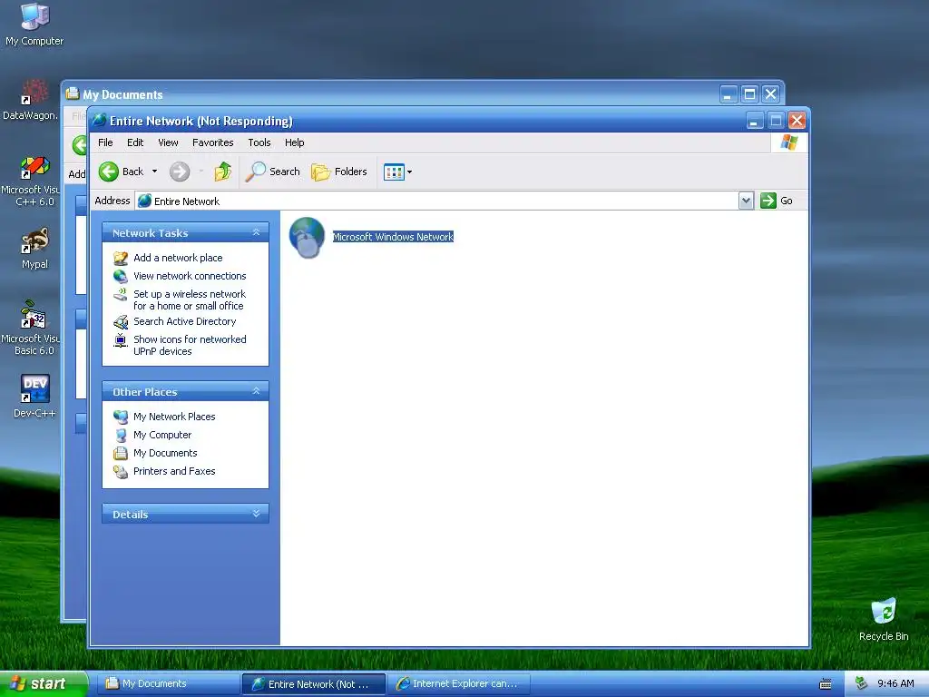The height and width of the screenshot is (697, 929).
Task: Collapse the Other Places panel
Action: coord(256,391)
